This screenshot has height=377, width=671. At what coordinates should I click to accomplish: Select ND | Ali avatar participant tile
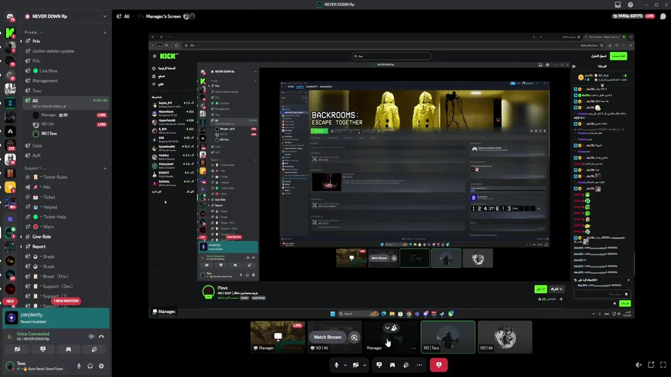[x=504, y=337]
